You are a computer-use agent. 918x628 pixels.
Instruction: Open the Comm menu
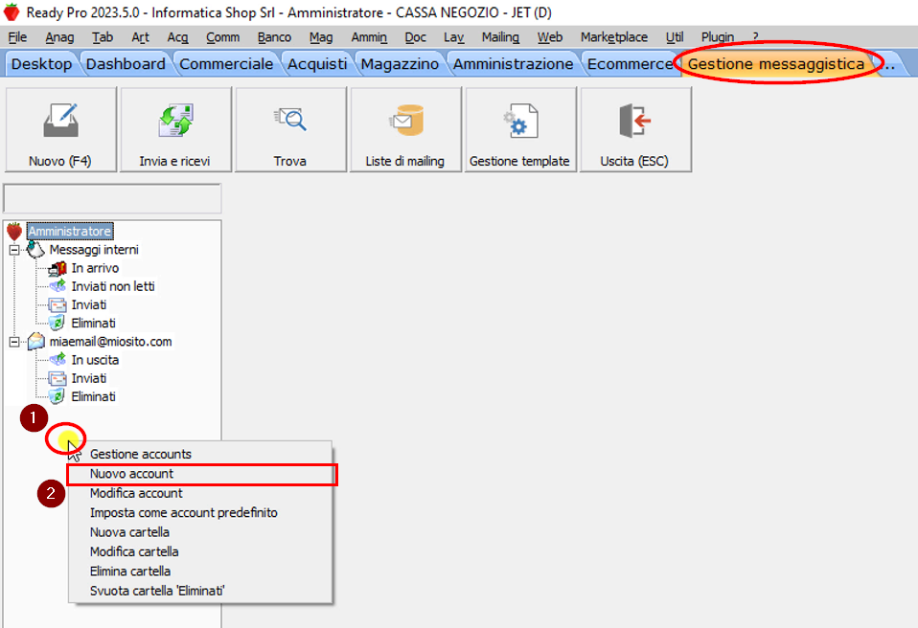[x=223, y=37]
